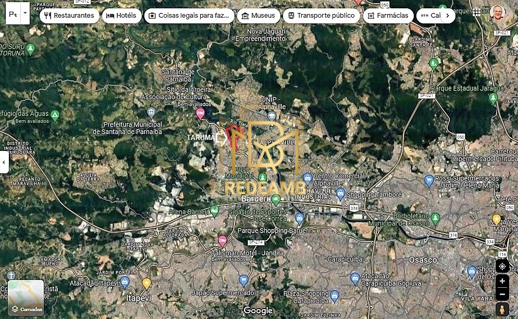Show Farmácias on the map
518x319 pixels.
(x=388, y=16)
